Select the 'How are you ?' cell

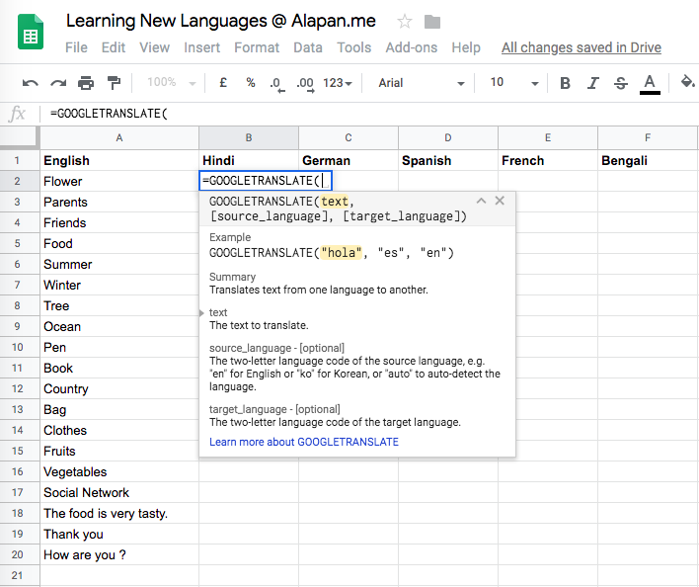pyautogui.click(x=119, y=554)
